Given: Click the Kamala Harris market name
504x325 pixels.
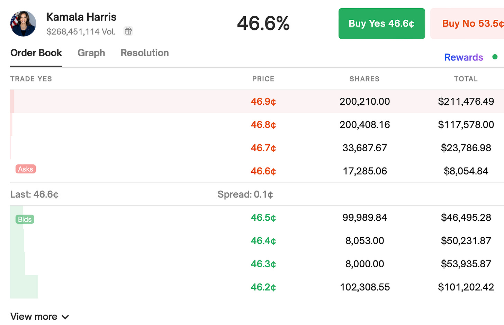Looking at the screenshot, I should click(x=81, y=17).
